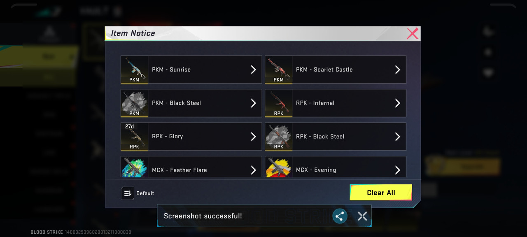Select the MCX - Feather Flare icon
The height and width of the screenshot is (237, 527).
point(135,167)
